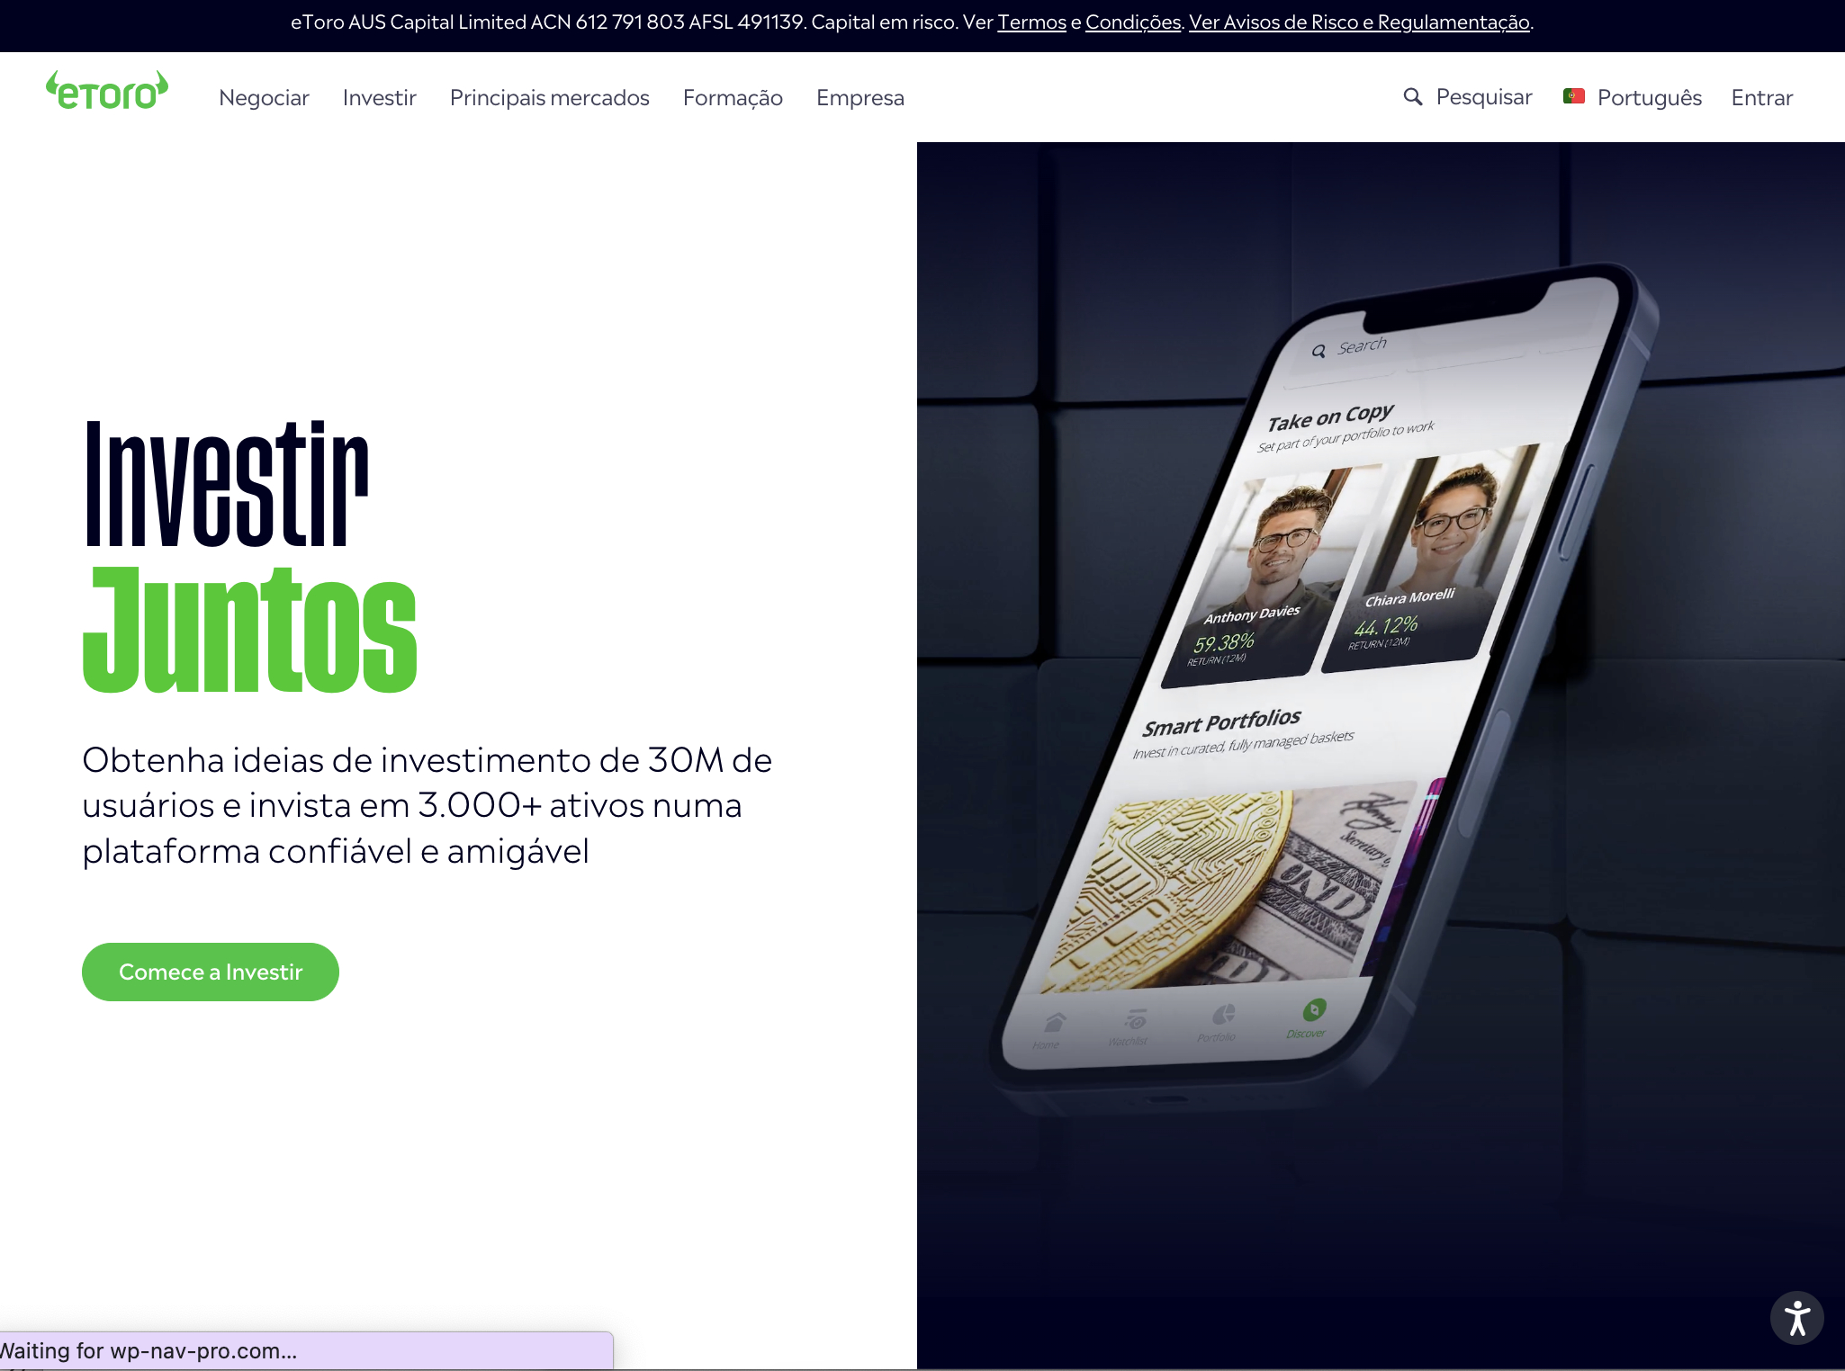Open the Termos link in banner
The width and height of the screenshot is (1845, 1371).
1031,22
